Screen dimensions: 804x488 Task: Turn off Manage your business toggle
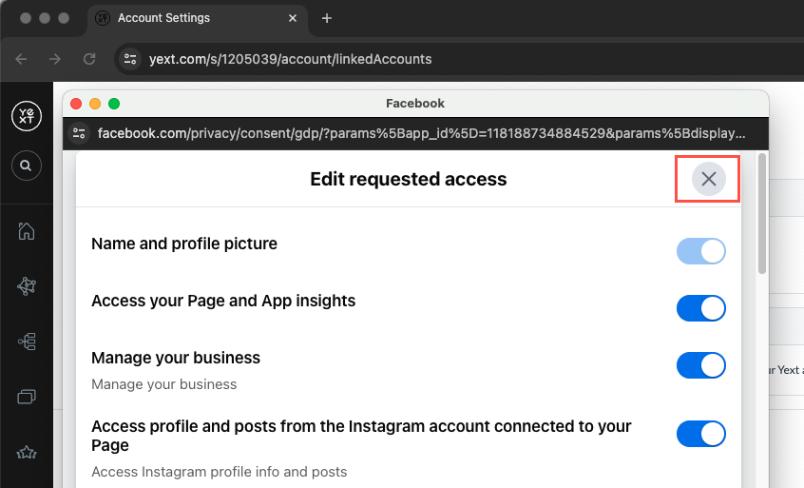click(x=700, y=365)
